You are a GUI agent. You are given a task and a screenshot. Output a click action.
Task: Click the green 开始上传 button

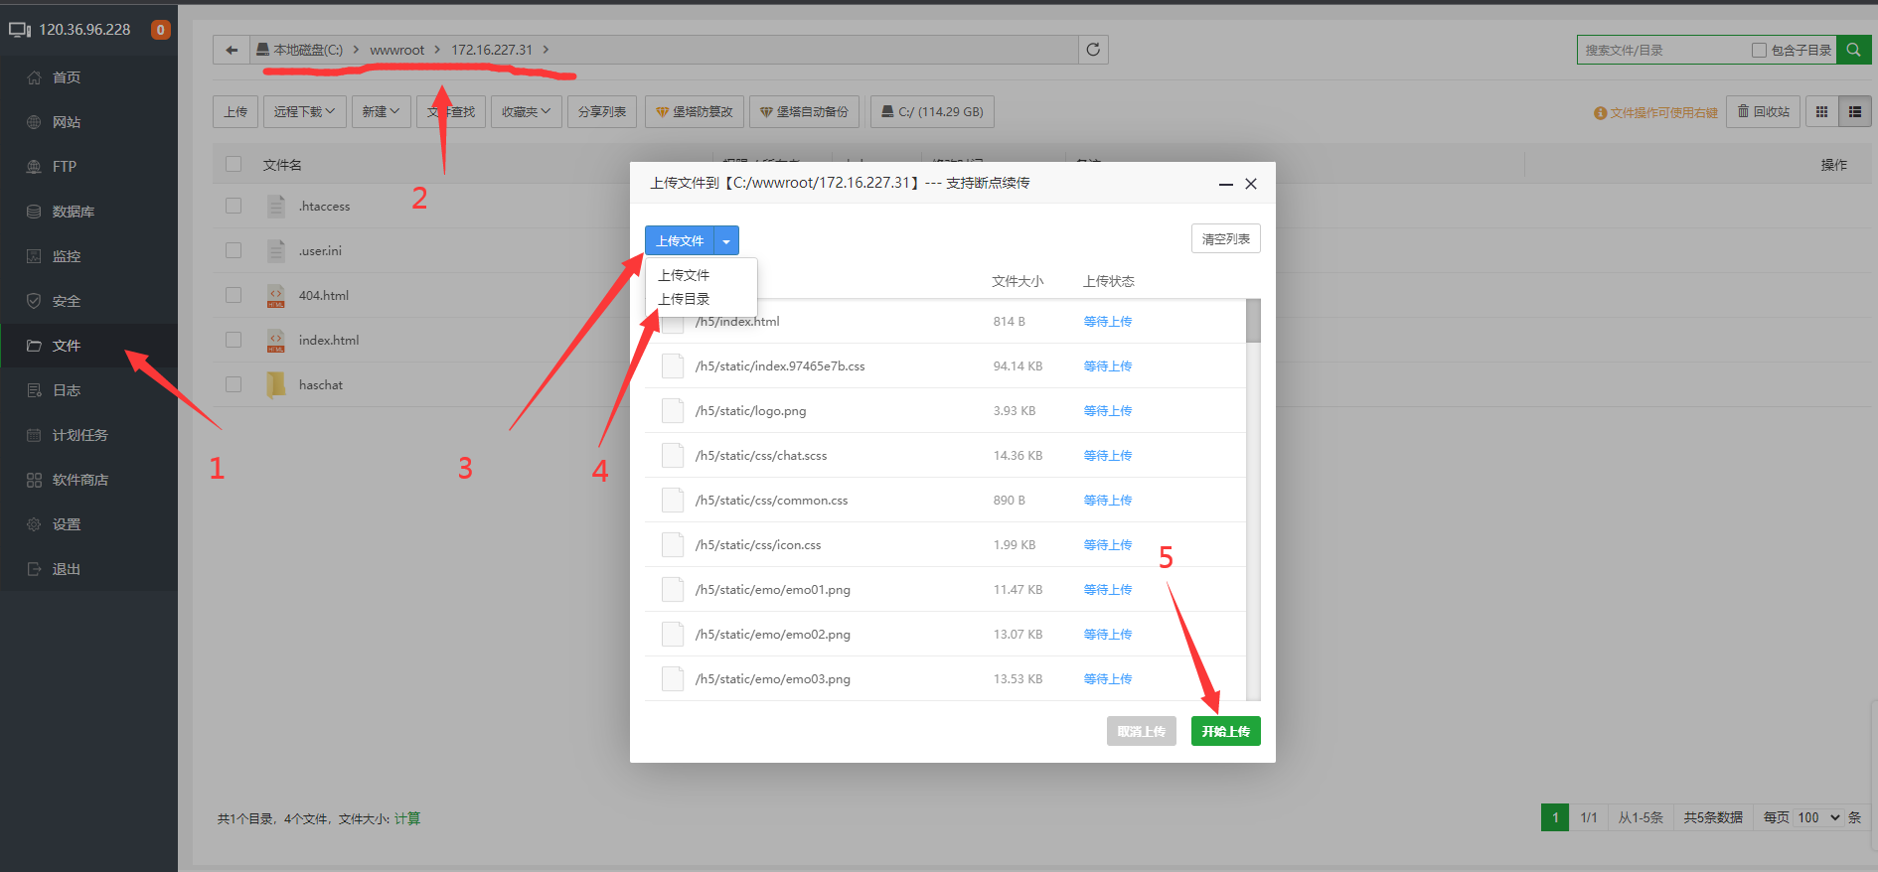click(x=1225, y=731)
